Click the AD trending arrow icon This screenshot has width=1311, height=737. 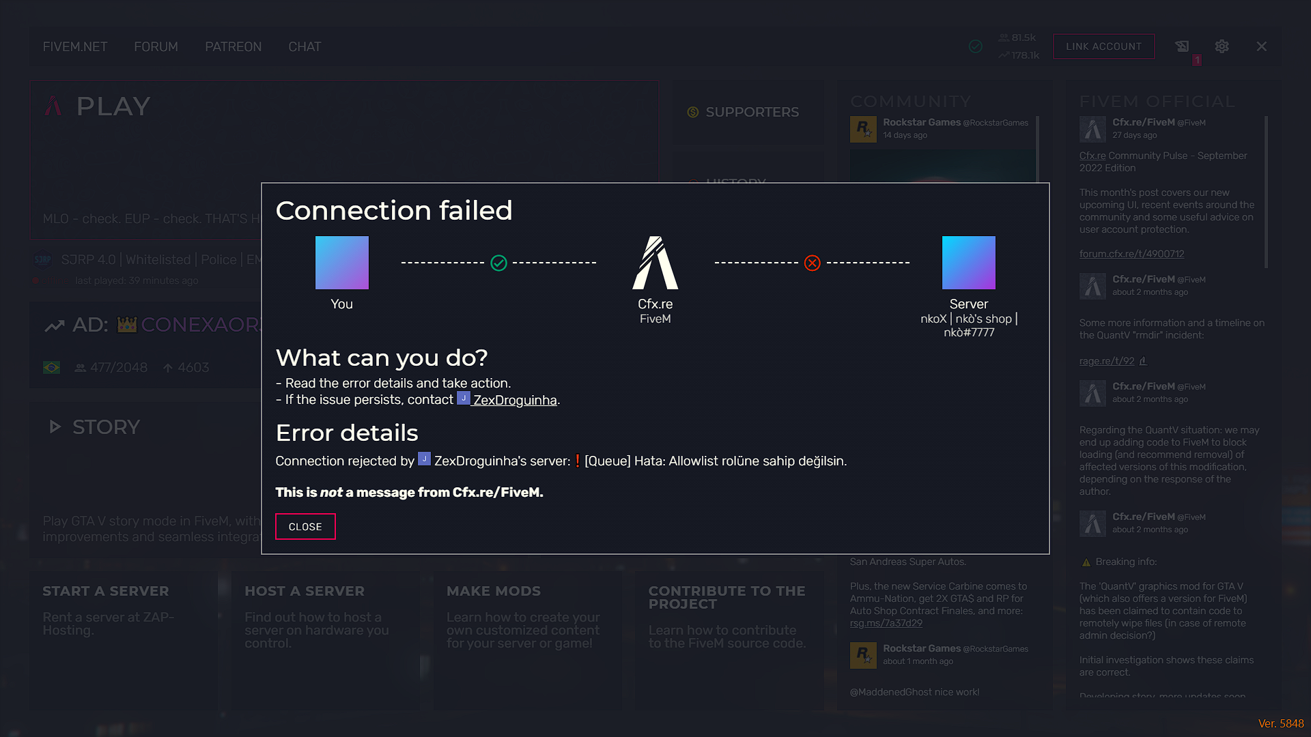[55, 326]
